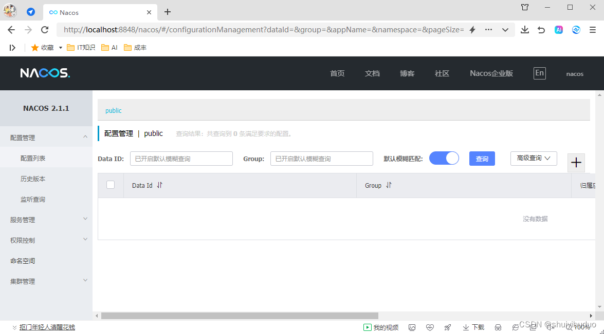
Task: Open 下载 in the status bar
Action: (x=473, y=327)
